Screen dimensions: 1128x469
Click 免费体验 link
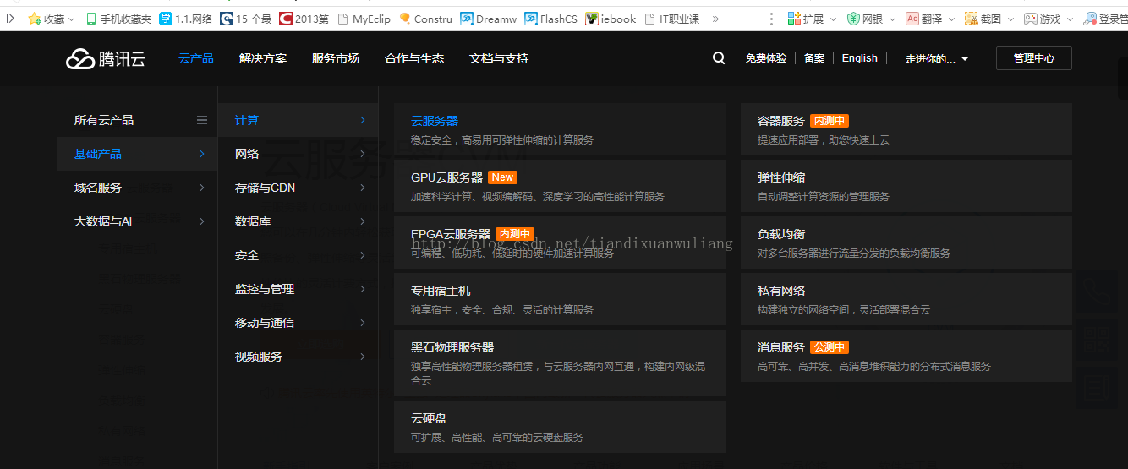point(766,58)
